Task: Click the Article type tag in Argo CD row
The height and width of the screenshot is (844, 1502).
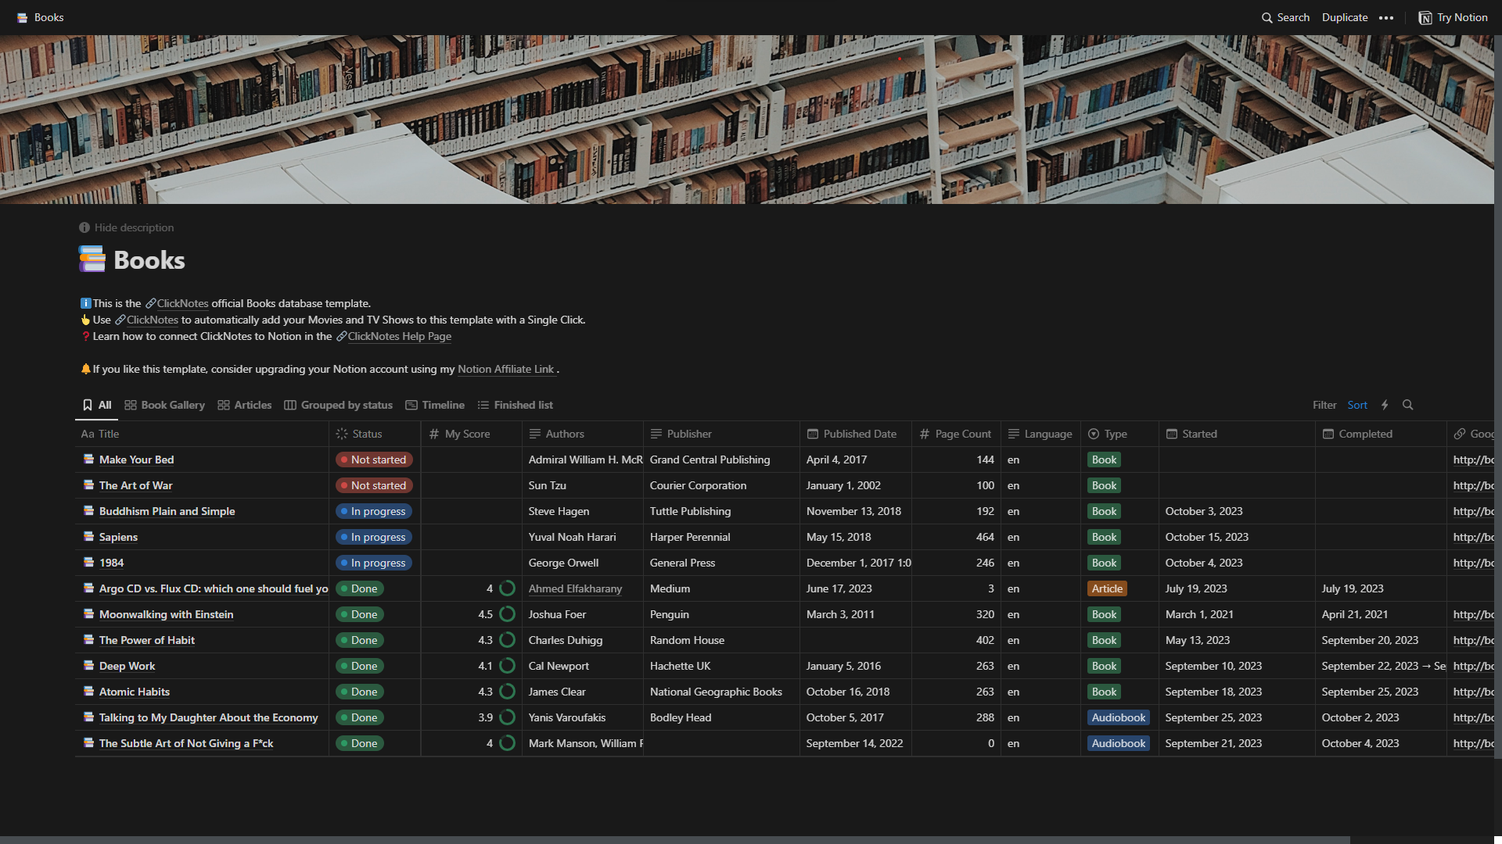Action: pos(1107,588)
